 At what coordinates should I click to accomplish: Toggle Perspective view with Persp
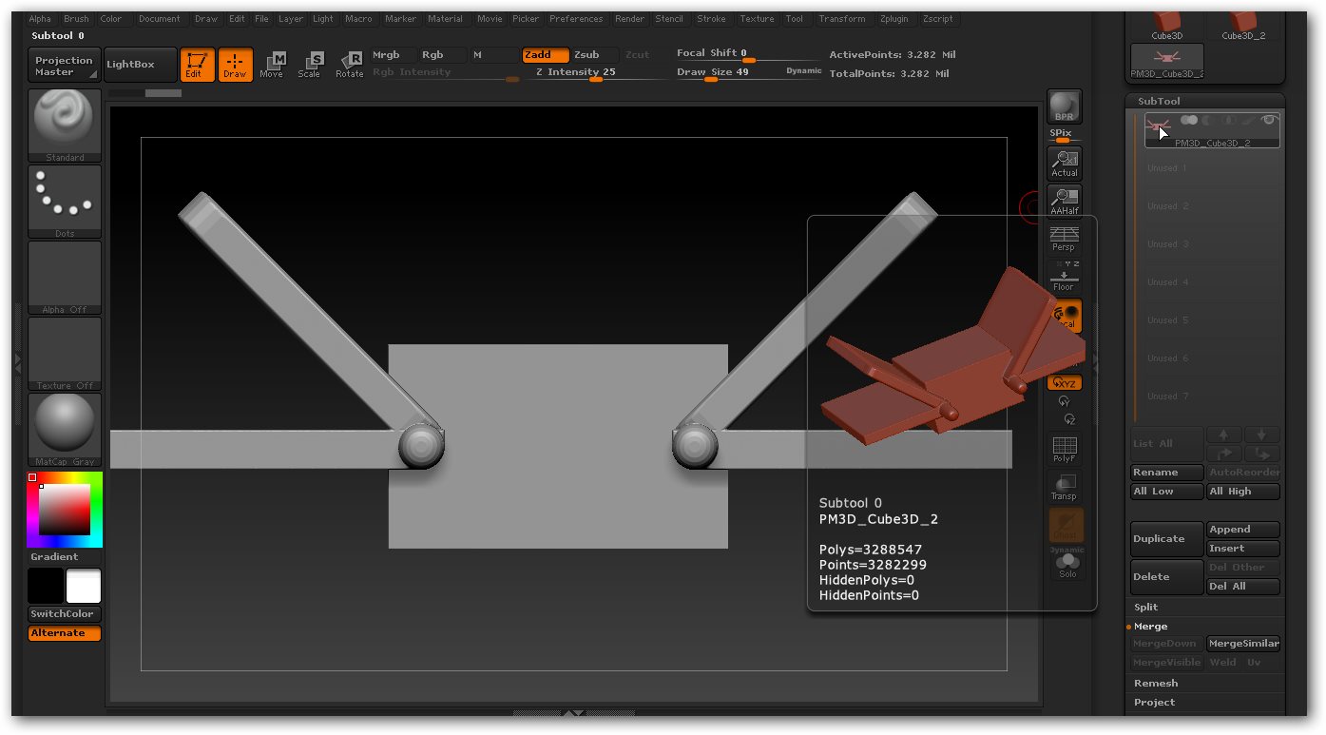1064,239
